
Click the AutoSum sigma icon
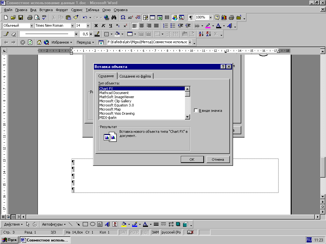216,34
